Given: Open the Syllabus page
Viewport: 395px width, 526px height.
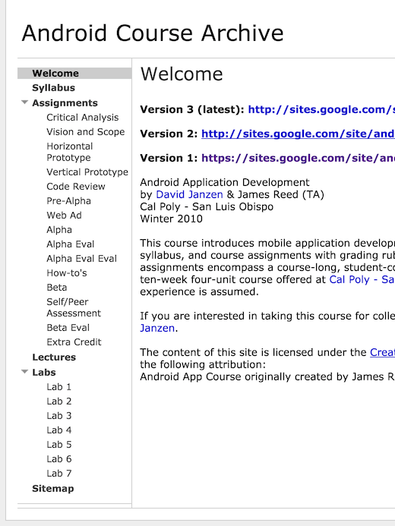Looking at the screenshot, I should [x=53, y=88].
